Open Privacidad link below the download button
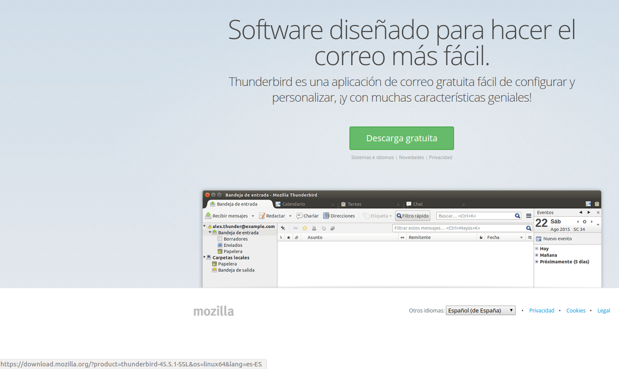 coord(441,157)
